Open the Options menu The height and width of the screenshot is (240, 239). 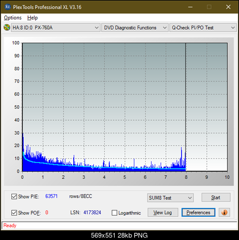tap(12, 18)
